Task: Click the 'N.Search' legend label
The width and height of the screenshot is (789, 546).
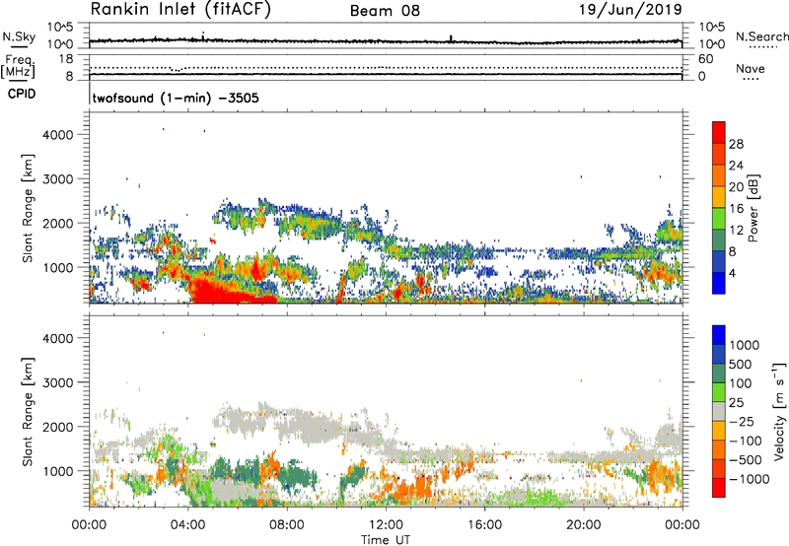Action: tap(761, 36)
